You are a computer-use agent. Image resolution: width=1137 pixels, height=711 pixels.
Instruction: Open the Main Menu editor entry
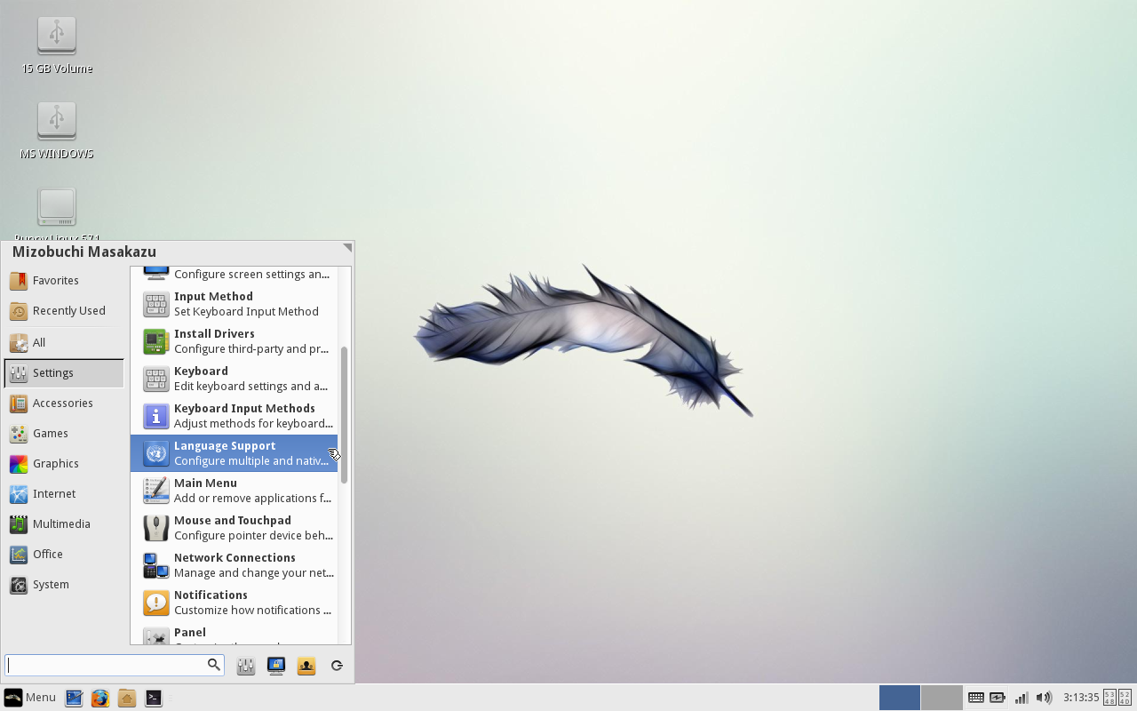234,491
